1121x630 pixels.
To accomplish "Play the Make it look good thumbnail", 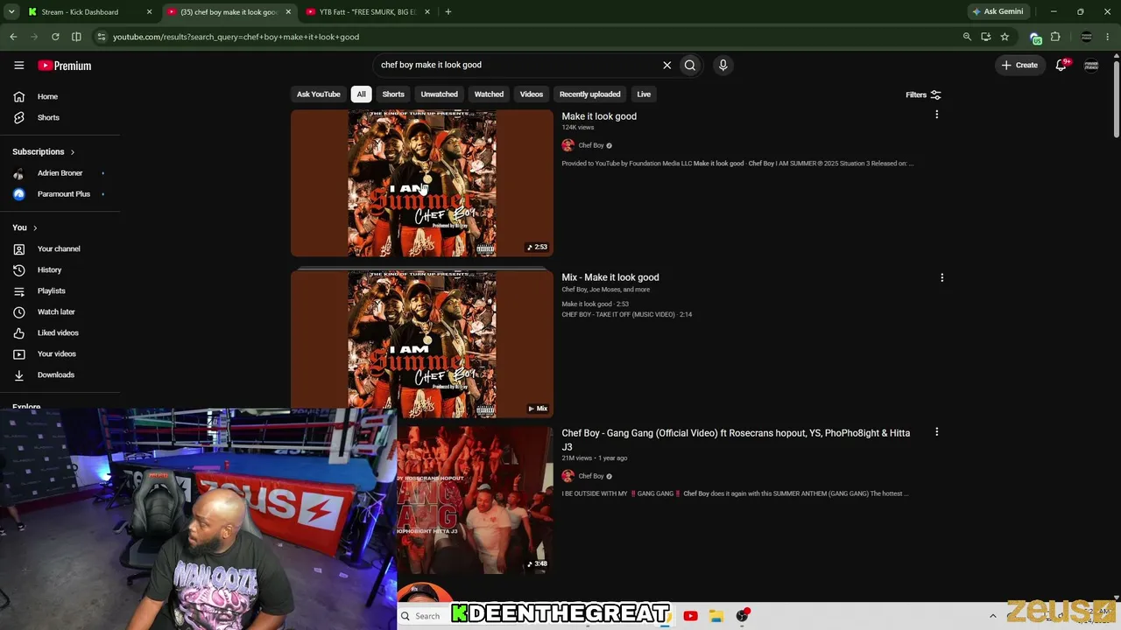I will click(422, 183).
